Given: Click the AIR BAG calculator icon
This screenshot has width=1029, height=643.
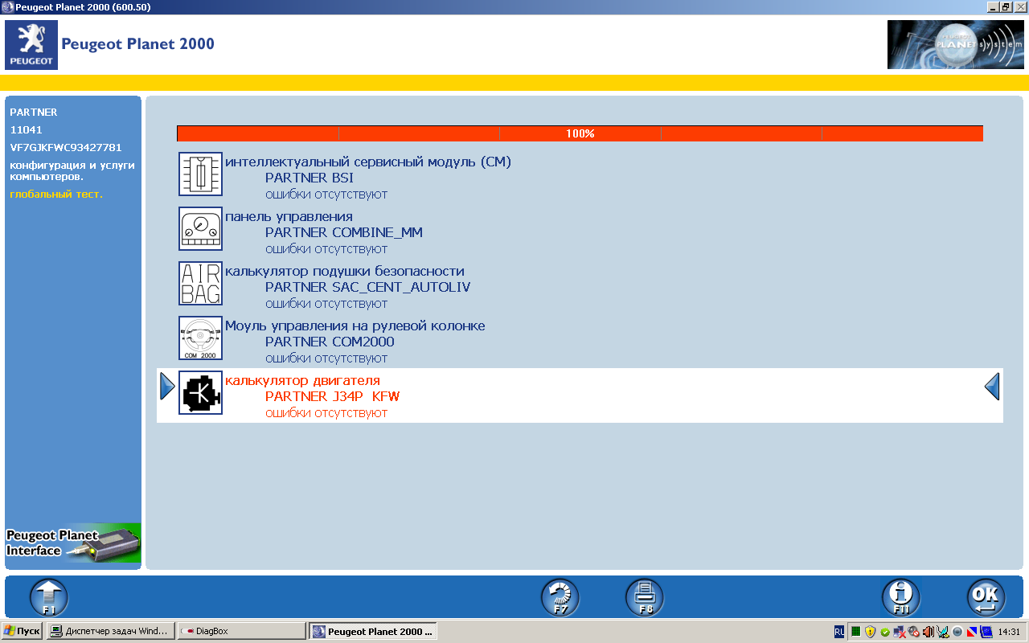Looking at the screenshot, I should click(200, 283).
